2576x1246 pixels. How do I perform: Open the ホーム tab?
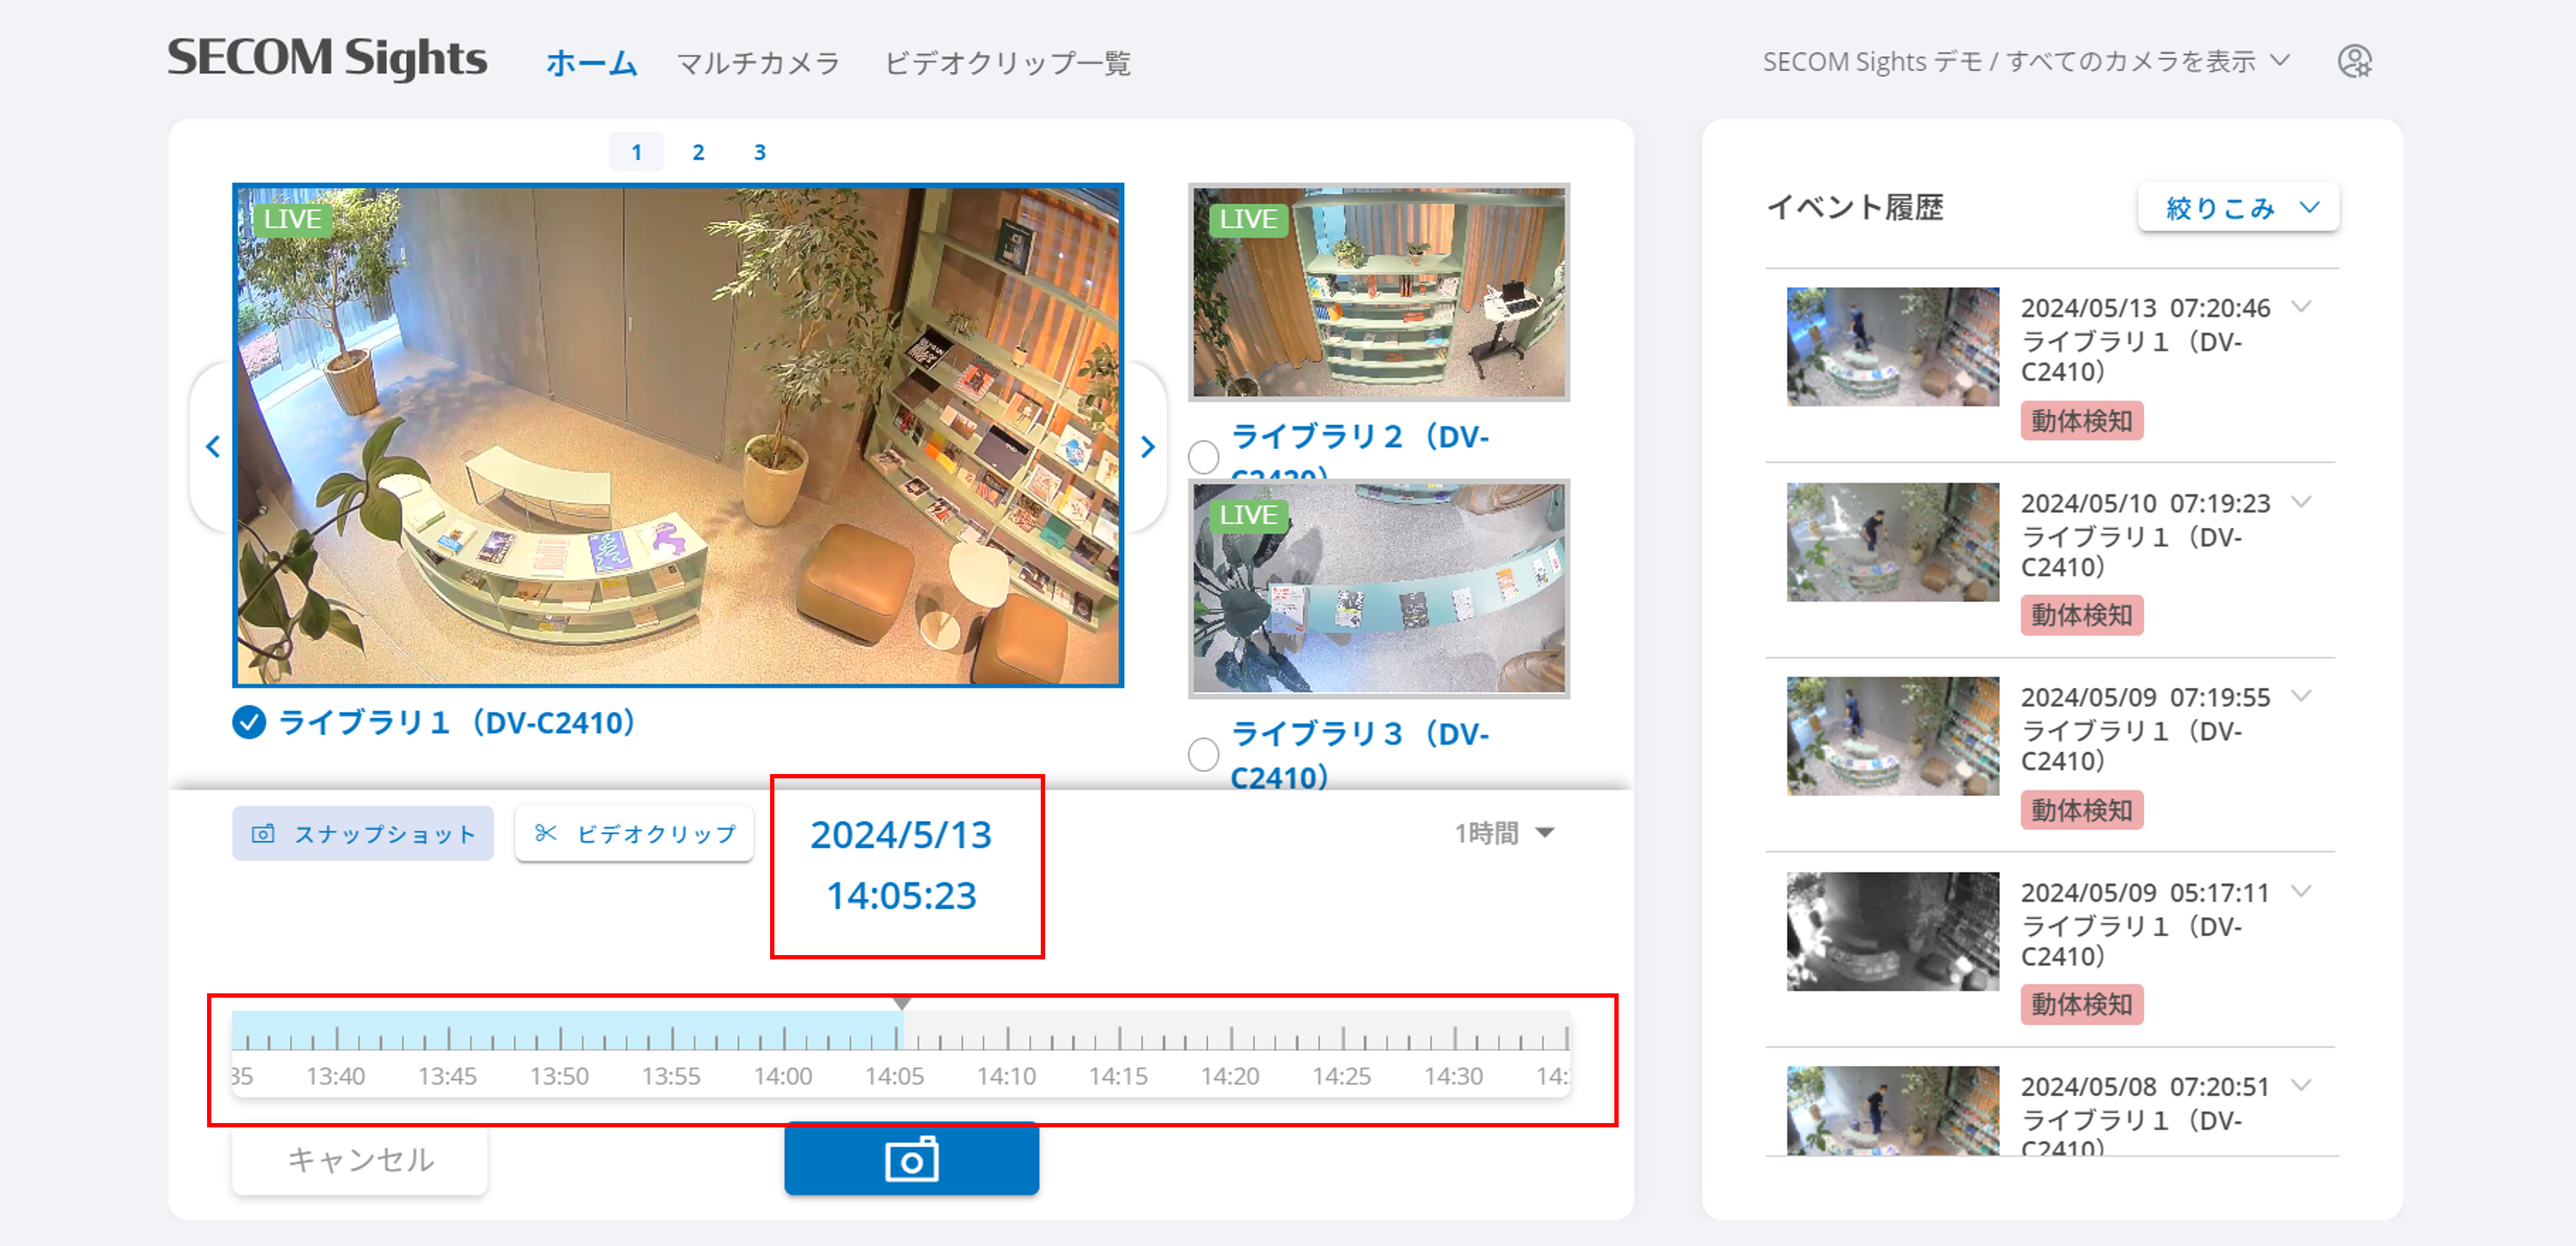tap(591, 63)
